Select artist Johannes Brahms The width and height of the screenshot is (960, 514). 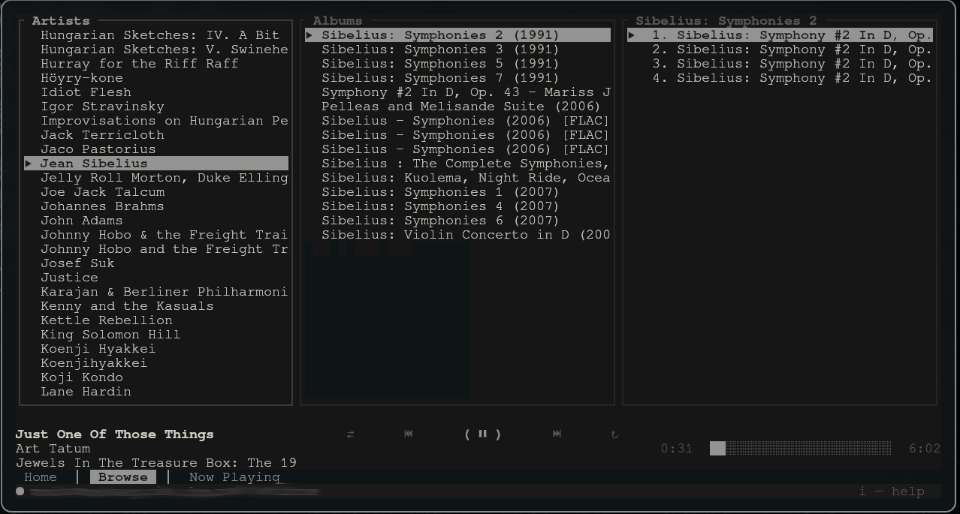click(102, 206)
